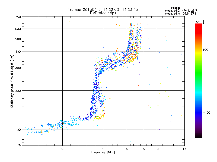The height and width of the screenshot is (162, 217).
Task: Click the '[deg]' colorbar unit label
Action: [x=199, y=22]
